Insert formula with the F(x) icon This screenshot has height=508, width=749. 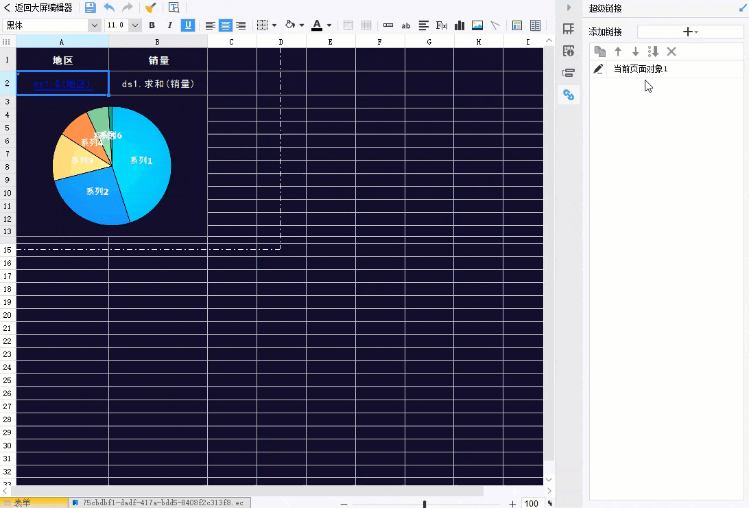click(x=442, y=25)
